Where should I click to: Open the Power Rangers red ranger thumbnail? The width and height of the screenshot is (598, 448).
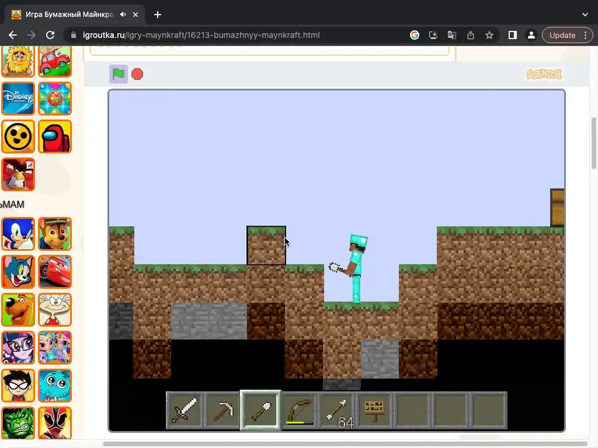click(55, 423)
